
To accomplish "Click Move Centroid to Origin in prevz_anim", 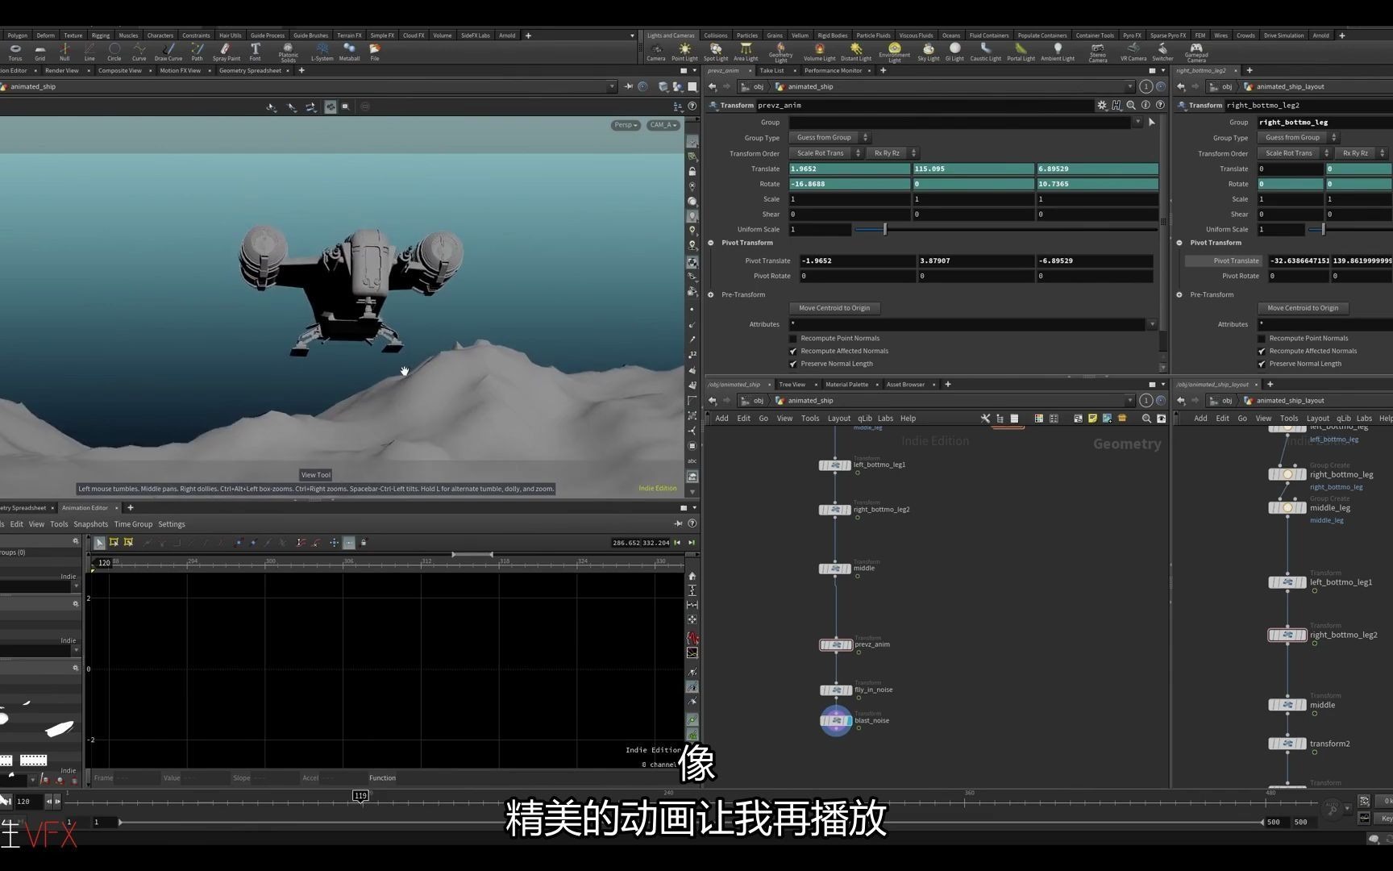I will tap(834, 308).
